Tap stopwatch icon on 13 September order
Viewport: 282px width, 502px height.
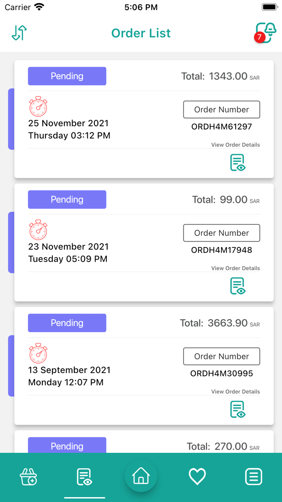pyautogui.click(x=38, y=353)
